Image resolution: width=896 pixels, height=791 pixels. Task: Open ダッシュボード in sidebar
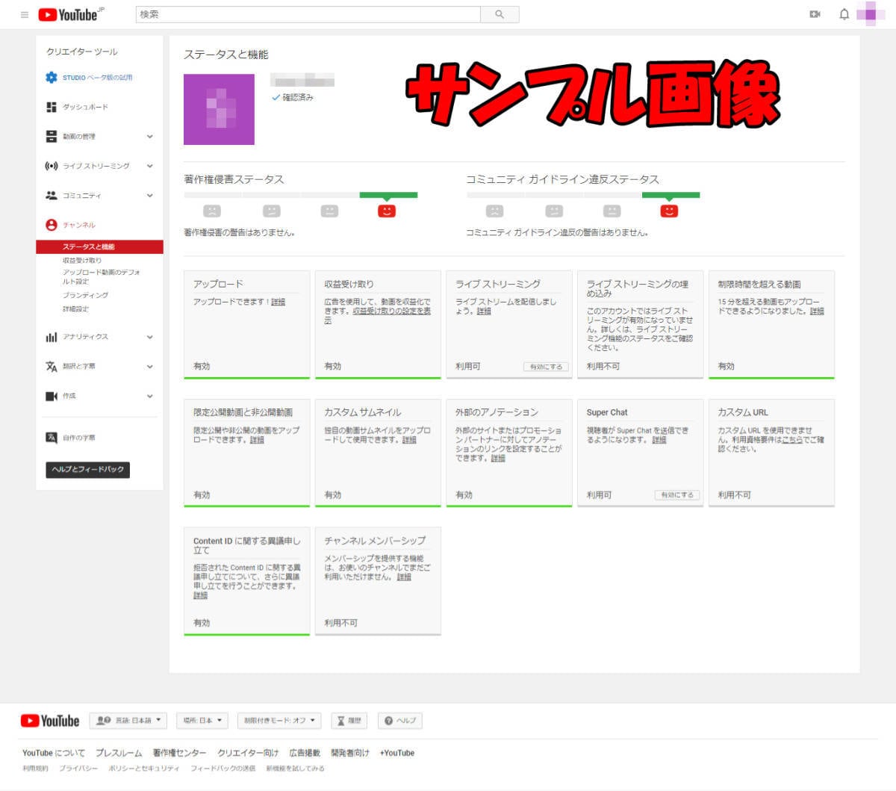tap(85, 107)
